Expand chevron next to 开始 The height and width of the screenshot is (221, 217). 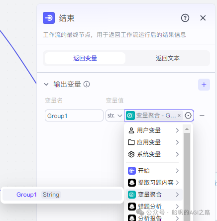point(177,171)
